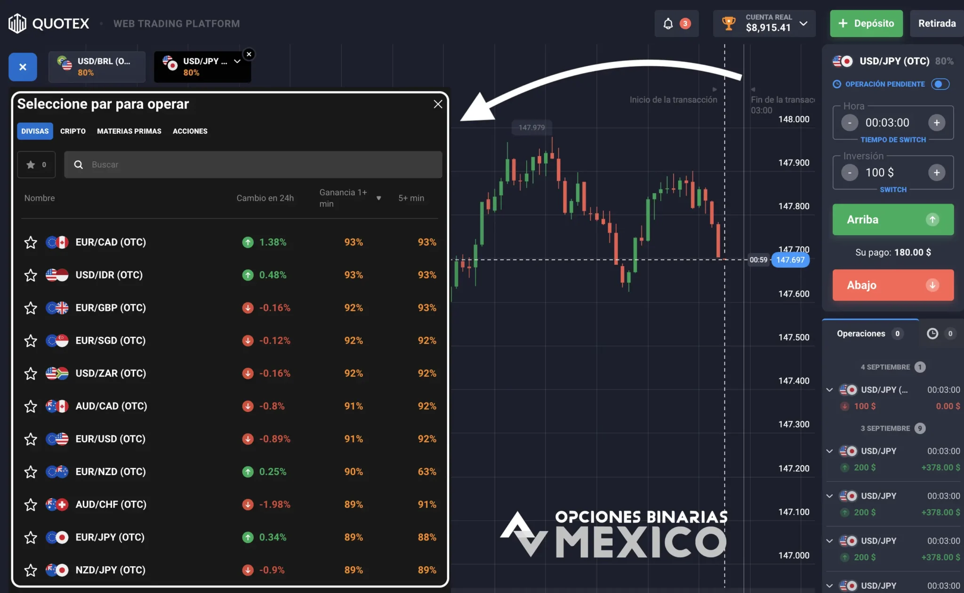
Task: Click the 4 Septiembre date header
Action: click(x=885, y=367)
